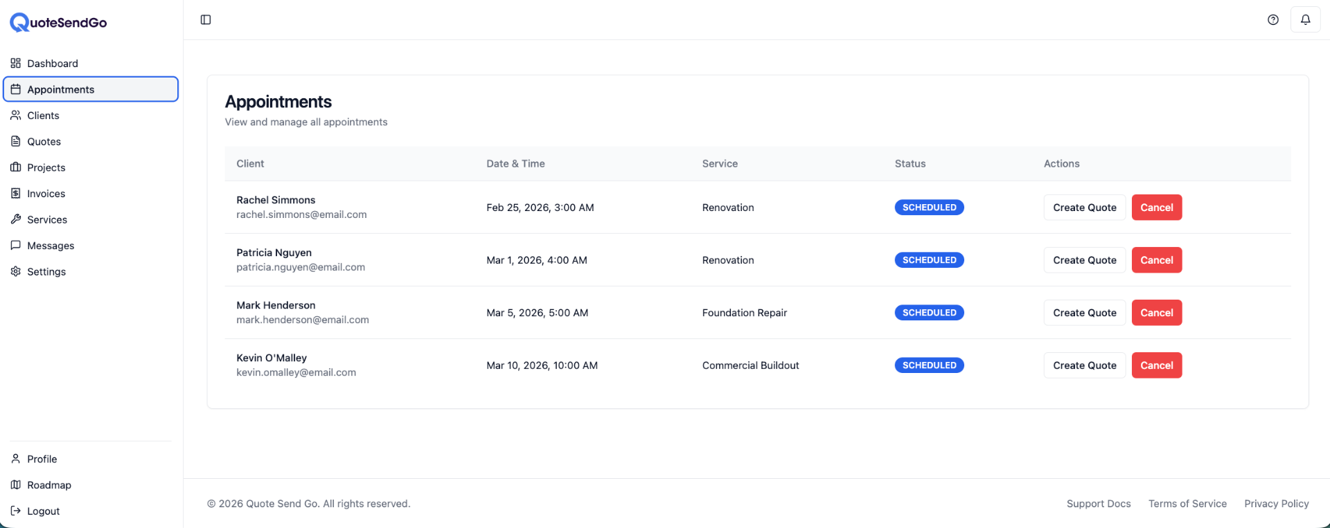Screen dimensions: 1330x528
Task: Open the help question mark icon
Action: coord(1273,20)
